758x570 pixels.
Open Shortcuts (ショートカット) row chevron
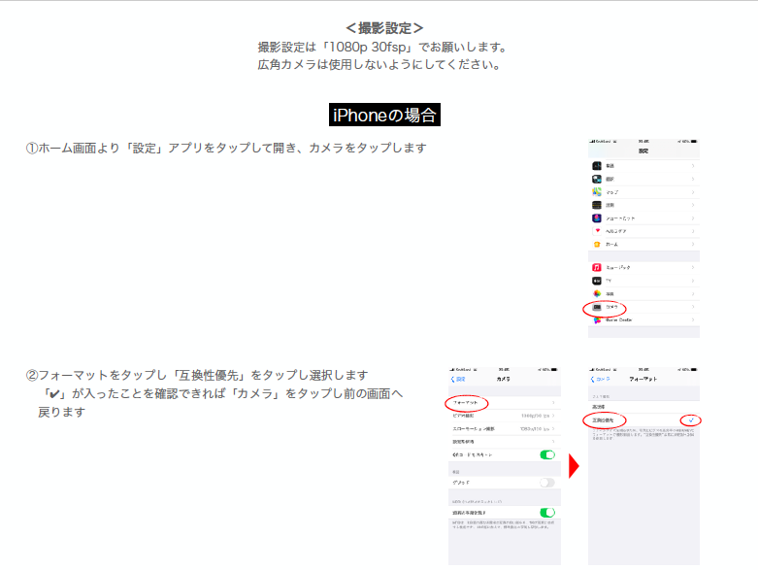click(693, 218)
